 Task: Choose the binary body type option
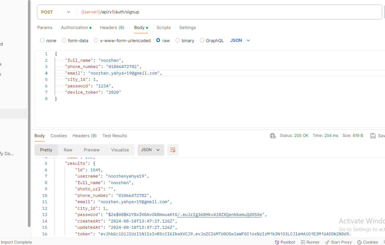point(178,40)
